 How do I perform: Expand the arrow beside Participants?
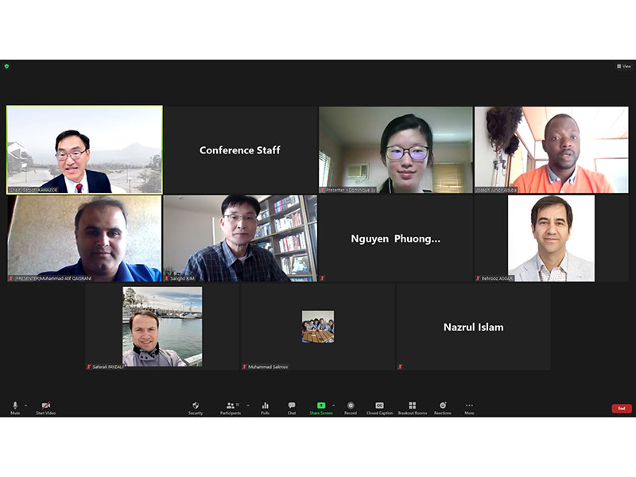pos(248,405)
